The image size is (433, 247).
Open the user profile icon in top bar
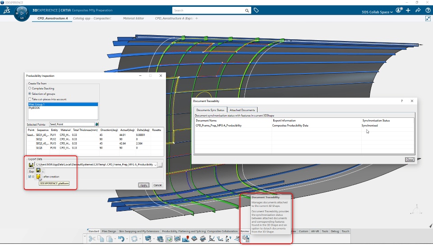point(398,10)
